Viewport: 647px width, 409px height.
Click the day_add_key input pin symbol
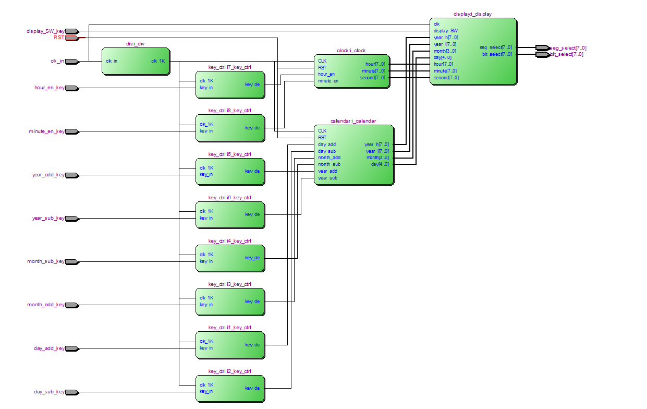(72, 348)
